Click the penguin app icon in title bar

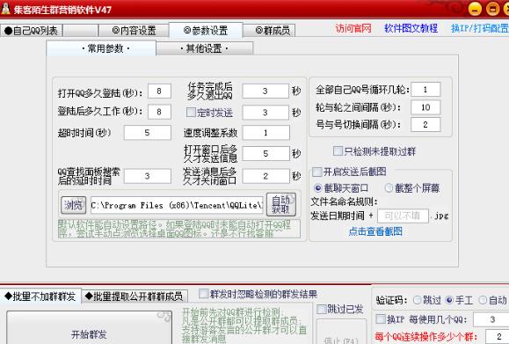tap(5, 8)
